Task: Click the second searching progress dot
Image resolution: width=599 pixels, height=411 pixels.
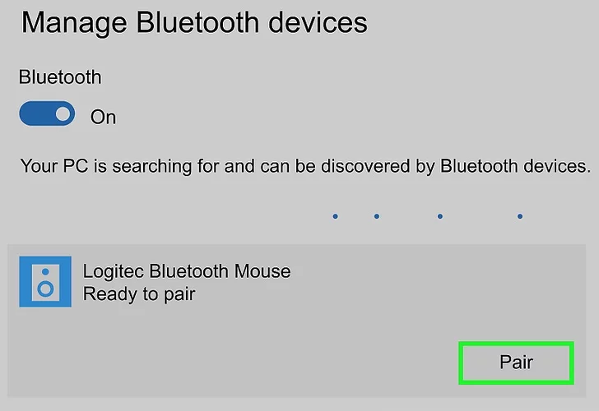Action: [377, 217]
